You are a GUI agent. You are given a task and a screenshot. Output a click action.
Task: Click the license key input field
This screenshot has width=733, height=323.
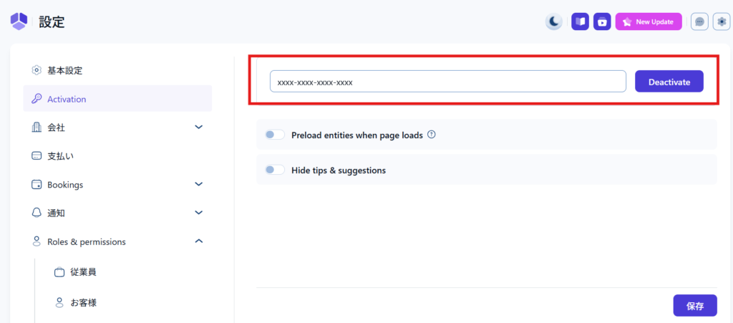pos(447,82)
